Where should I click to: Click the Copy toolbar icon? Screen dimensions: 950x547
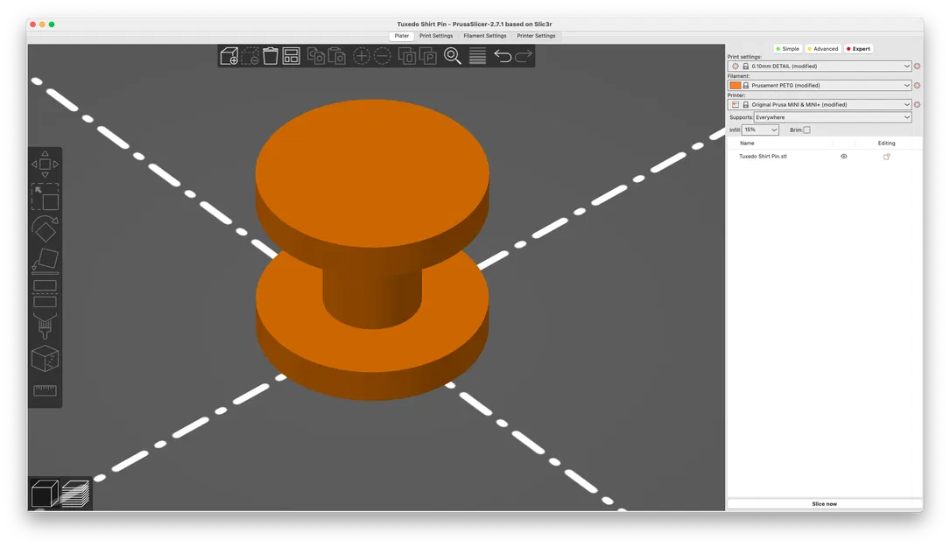click(x=316, y=56)
